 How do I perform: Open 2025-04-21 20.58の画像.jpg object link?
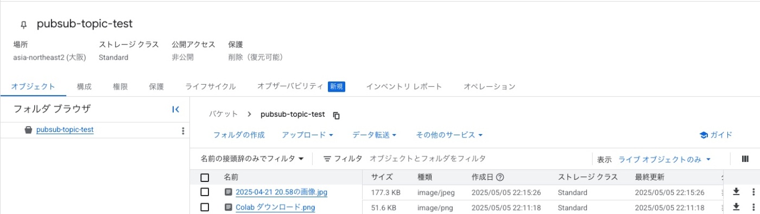[x=281, y=192]
